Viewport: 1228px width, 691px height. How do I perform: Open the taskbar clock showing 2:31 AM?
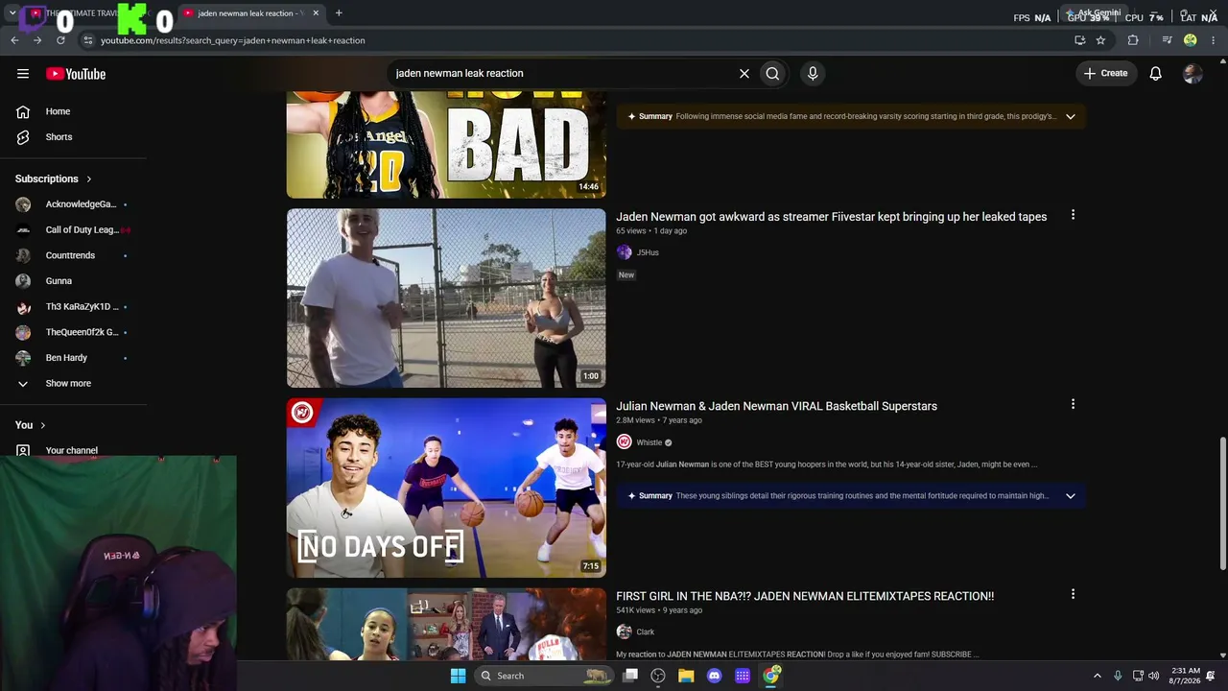click(x=1185, y=676)
